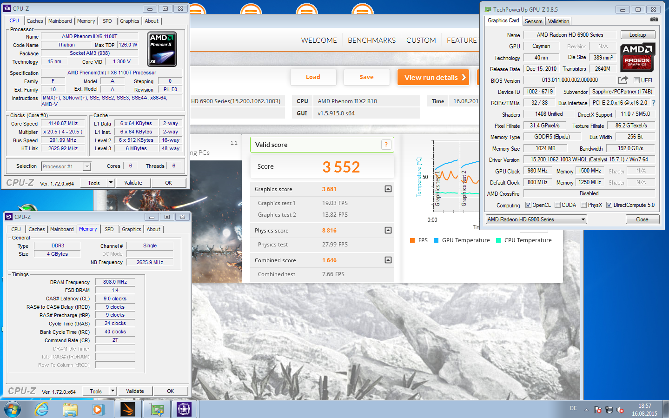669x418 pixels.
Task: Open SPD tab in the bottom CPU-Z window
Action: point(109,229)
